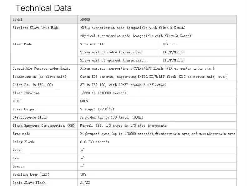Select the Wireless off cell

118,44
